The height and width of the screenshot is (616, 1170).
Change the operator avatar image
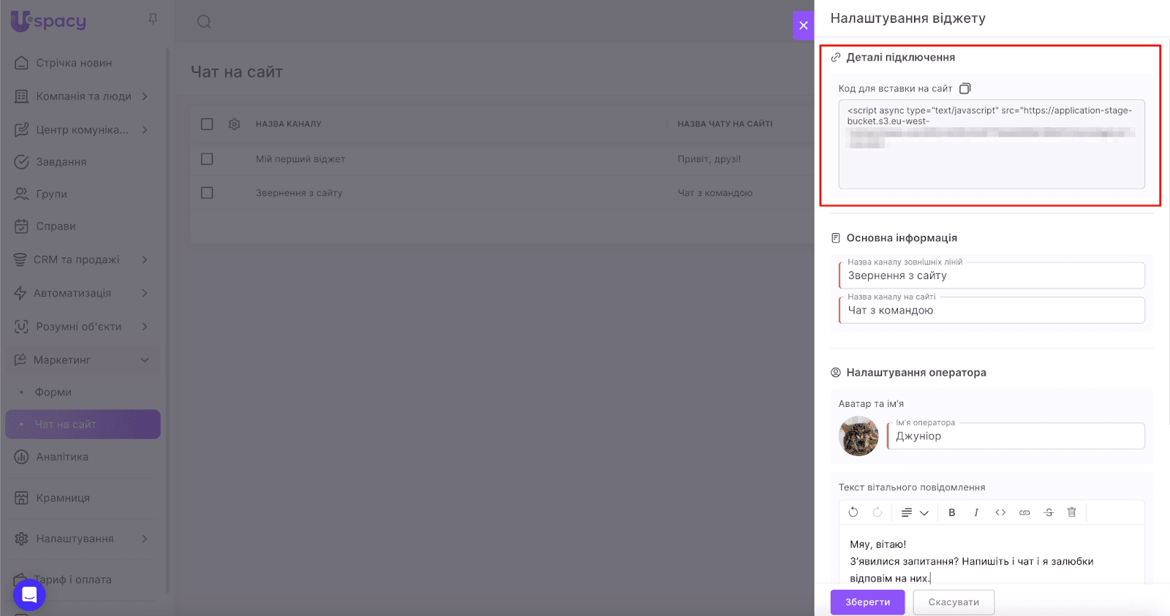pyautogui.click(x=858, y=436)
